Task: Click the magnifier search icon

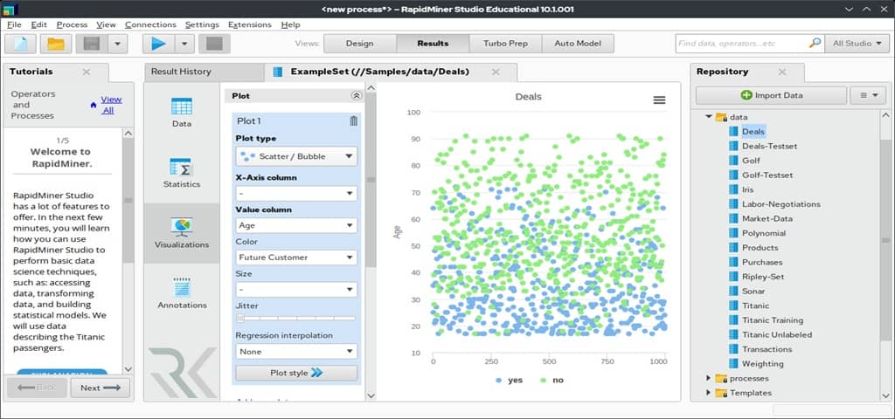Action: (x=815, y=43)
